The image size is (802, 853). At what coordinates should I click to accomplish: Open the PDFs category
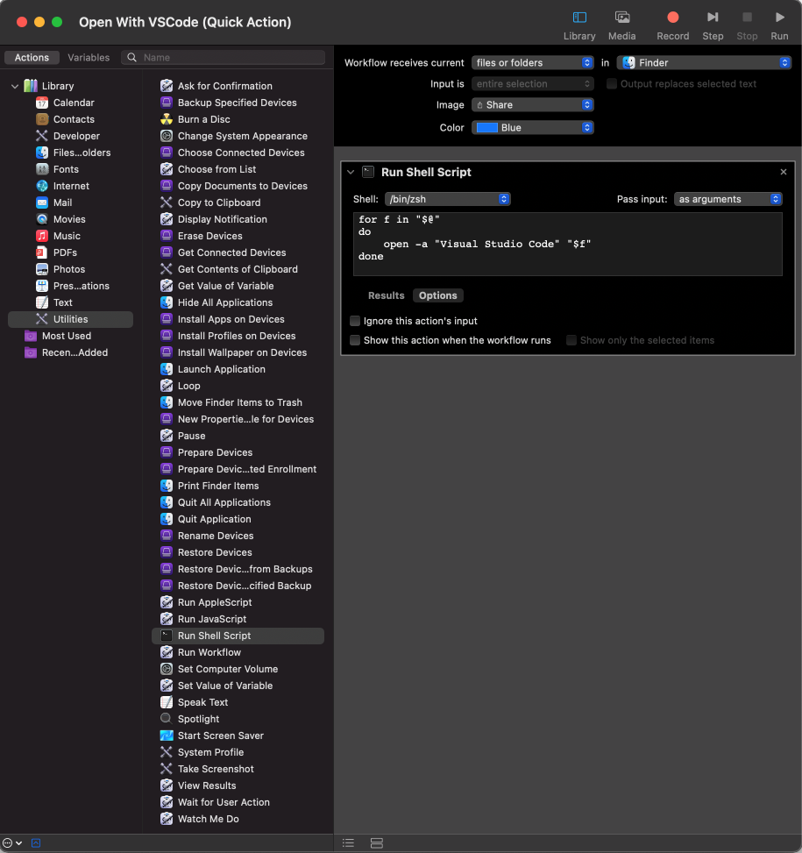coord(65,252)
